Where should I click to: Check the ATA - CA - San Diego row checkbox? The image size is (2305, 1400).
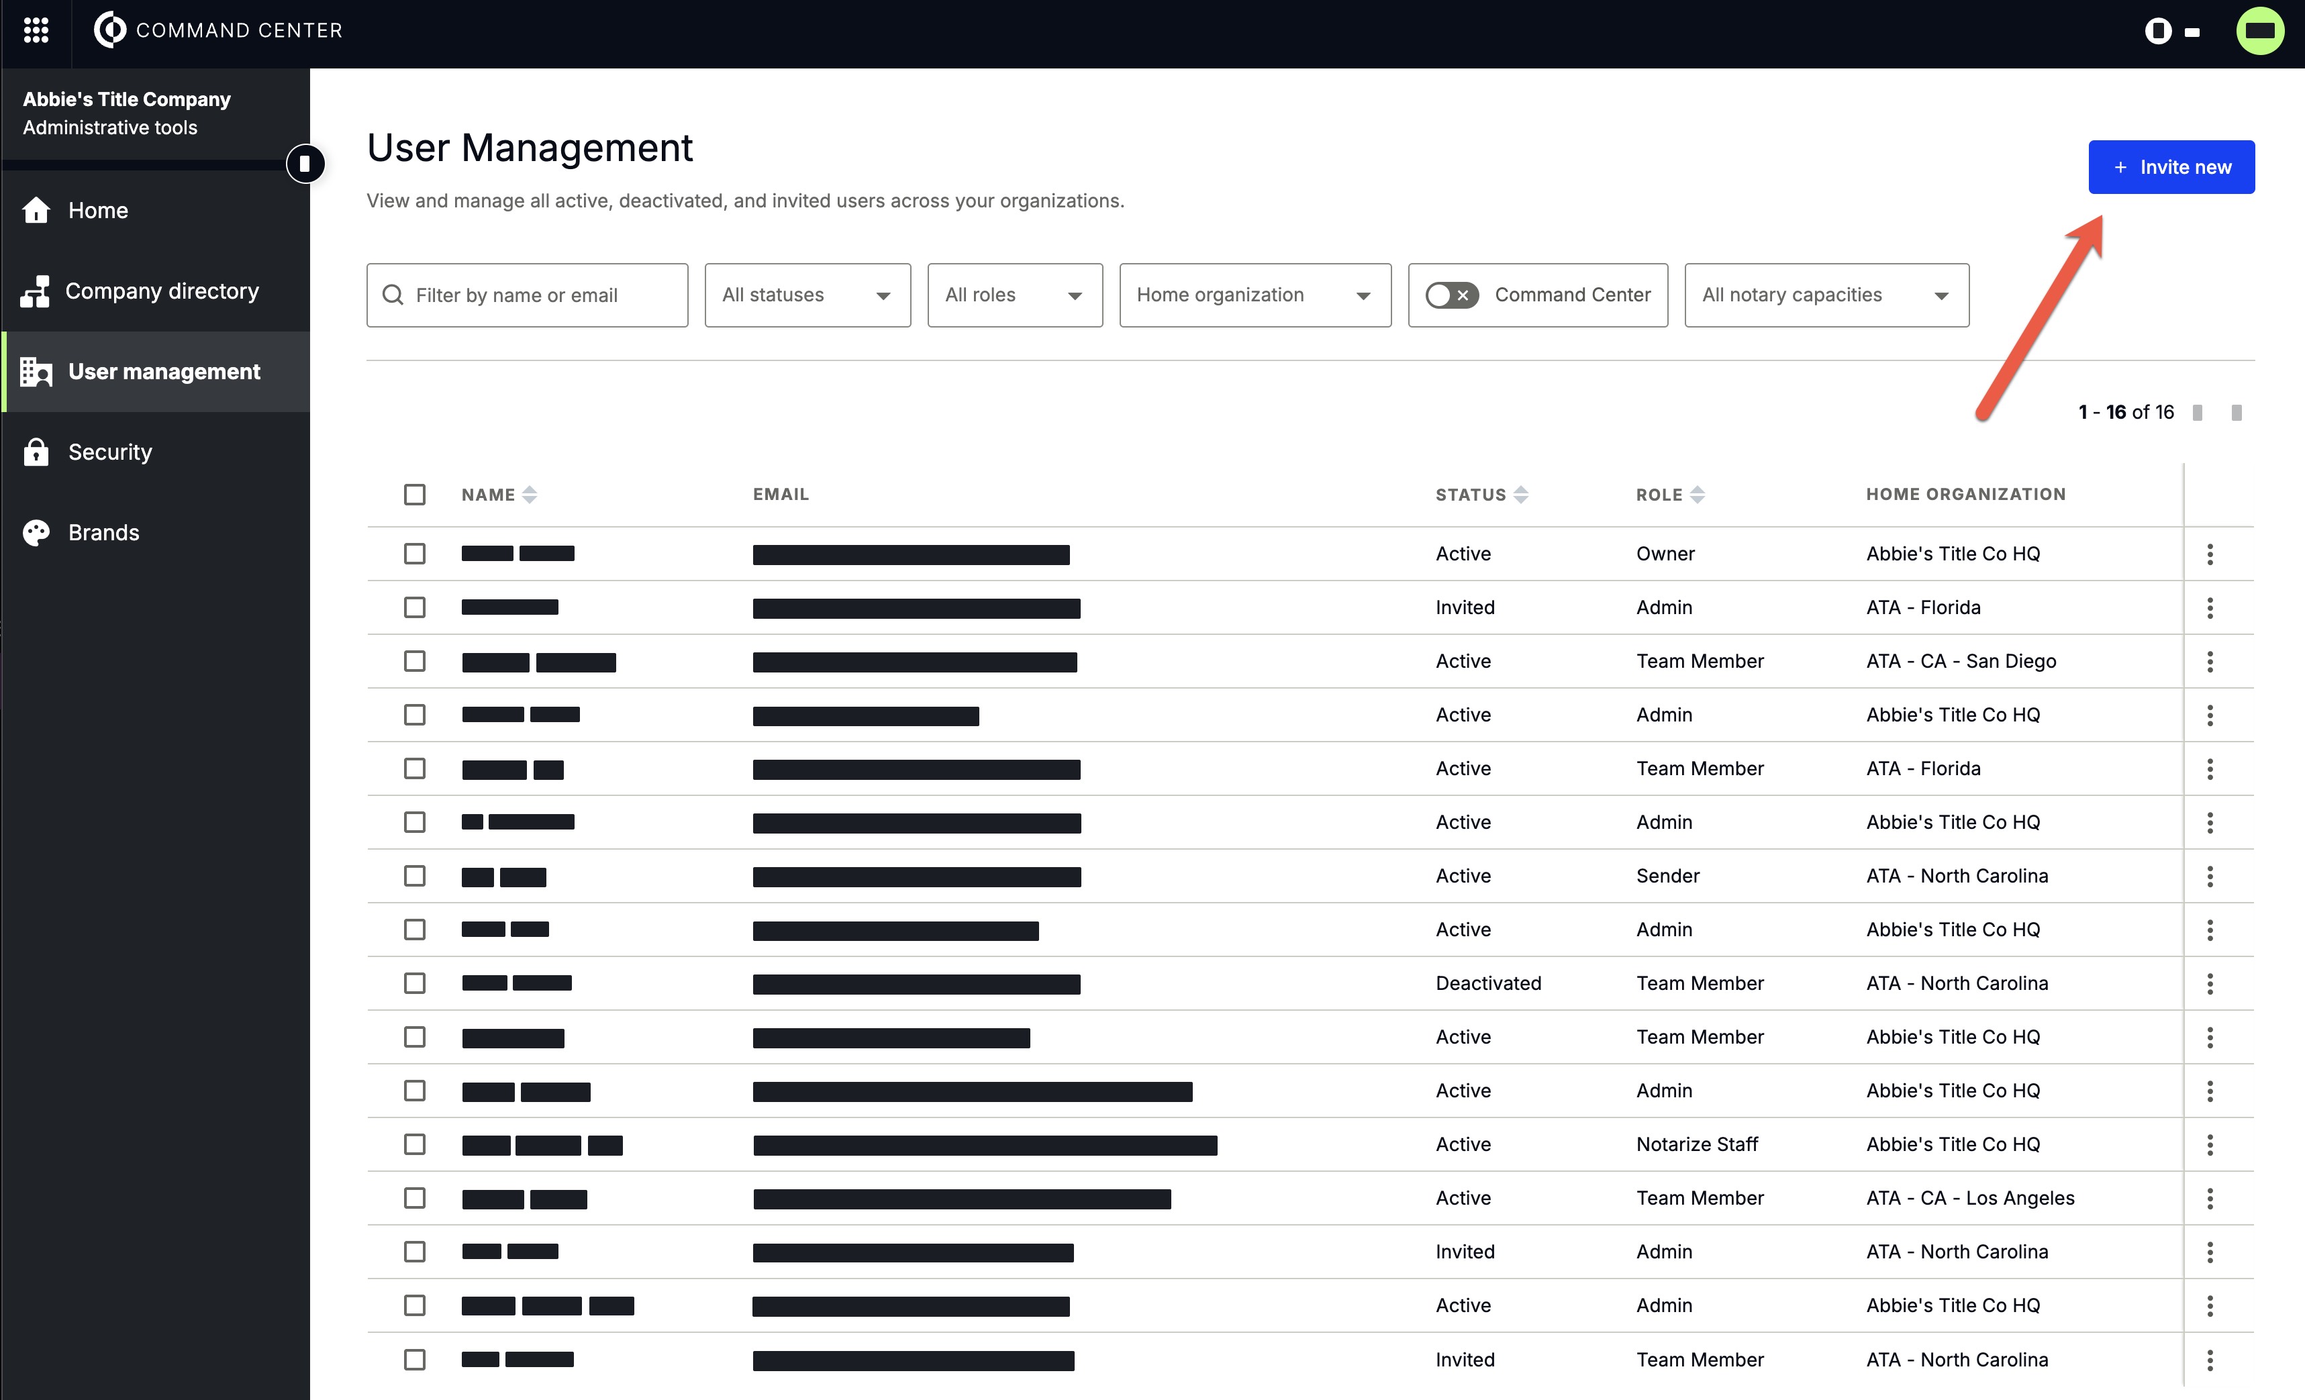414,661
